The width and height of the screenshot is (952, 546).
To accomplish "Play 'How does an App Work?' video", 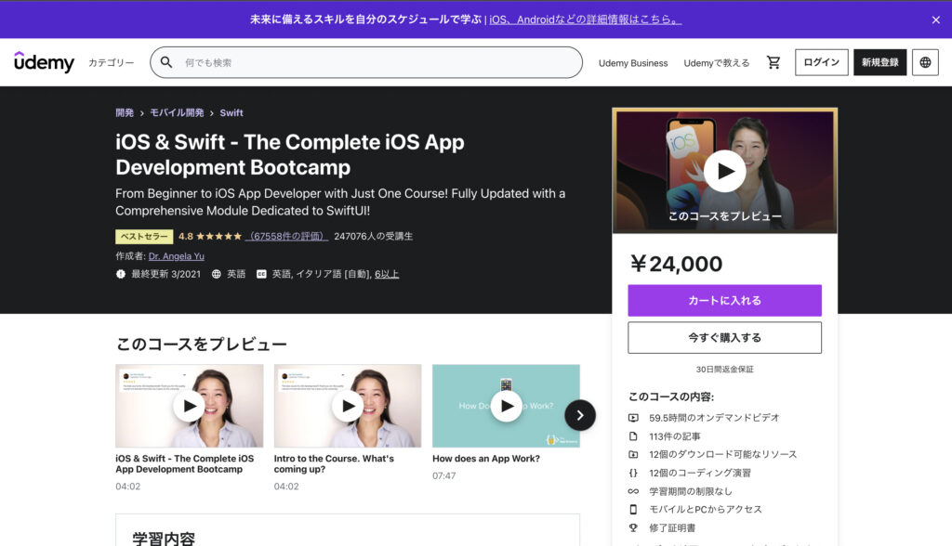I will coord(507,406).
